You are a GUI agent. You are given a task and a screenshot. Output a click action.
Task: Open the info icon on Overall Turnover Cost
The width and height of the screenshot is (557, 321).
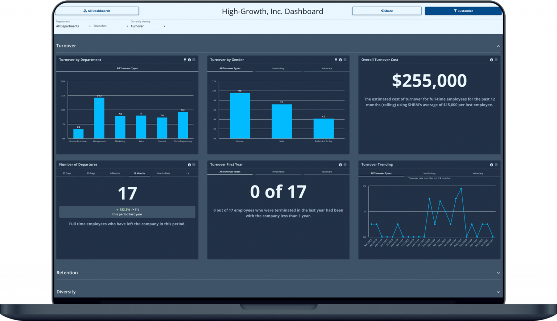(491, 60)
